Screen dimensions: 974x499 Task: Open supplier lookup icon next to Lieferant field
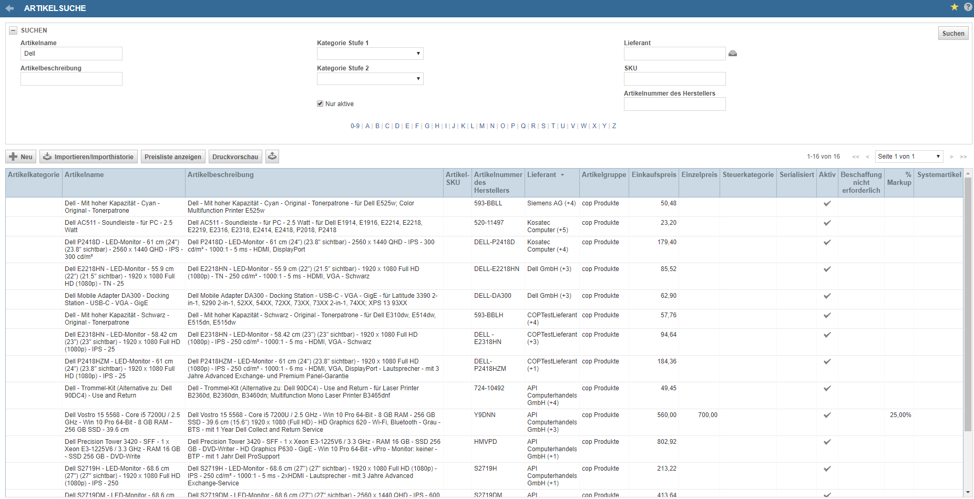pos(733,54)
